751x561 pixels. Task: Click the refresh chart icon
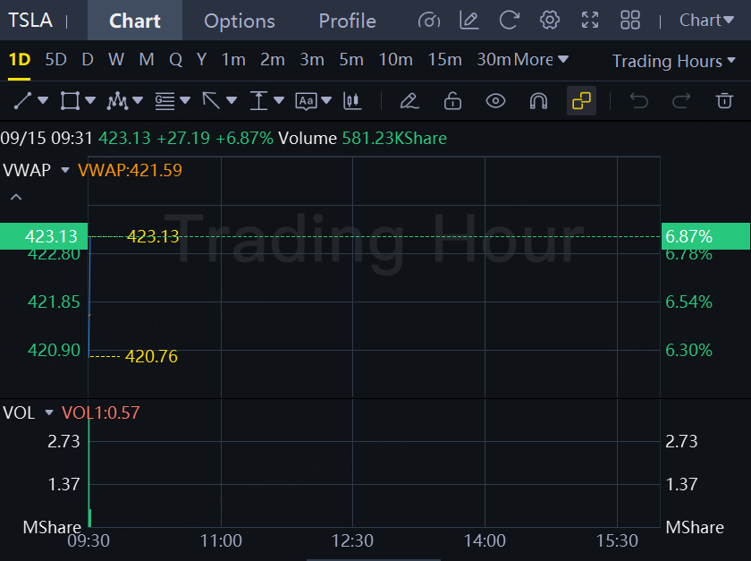[x=509, y=21]
